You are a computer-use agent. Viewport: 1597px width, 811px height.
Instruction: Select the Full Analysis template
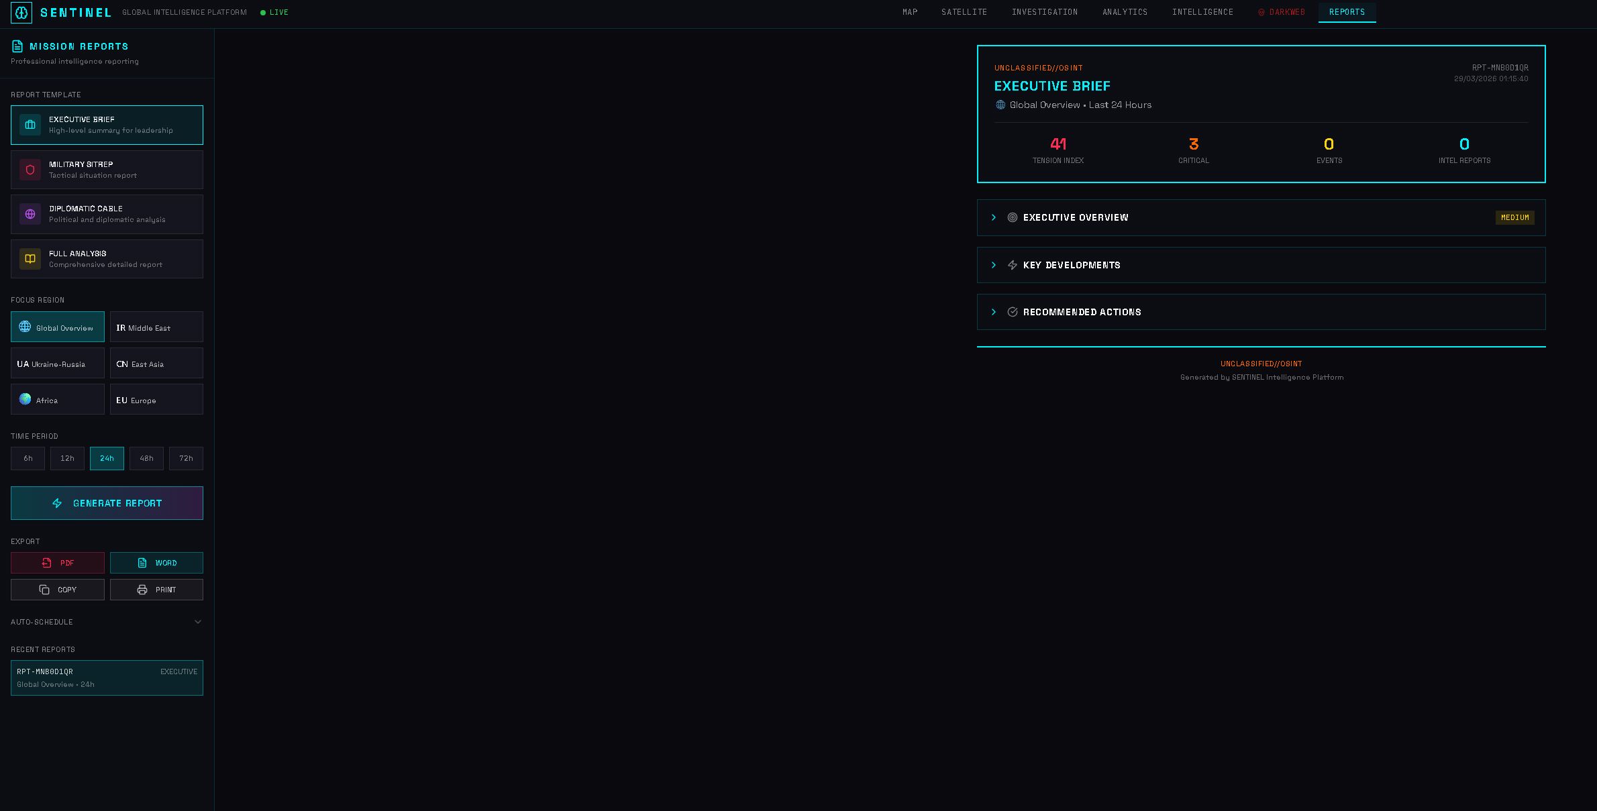tap(107, 259)
